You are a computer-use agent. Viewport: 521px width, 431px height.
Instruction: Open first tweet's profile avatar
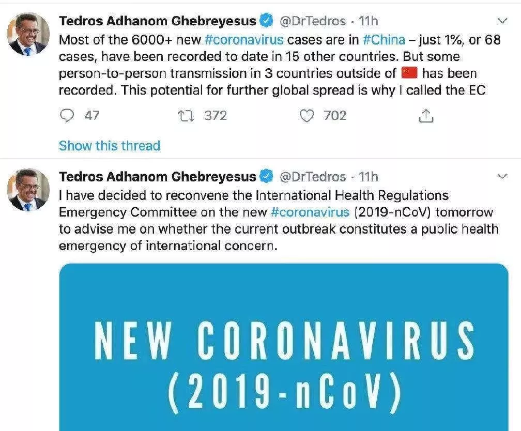point(28,35)
